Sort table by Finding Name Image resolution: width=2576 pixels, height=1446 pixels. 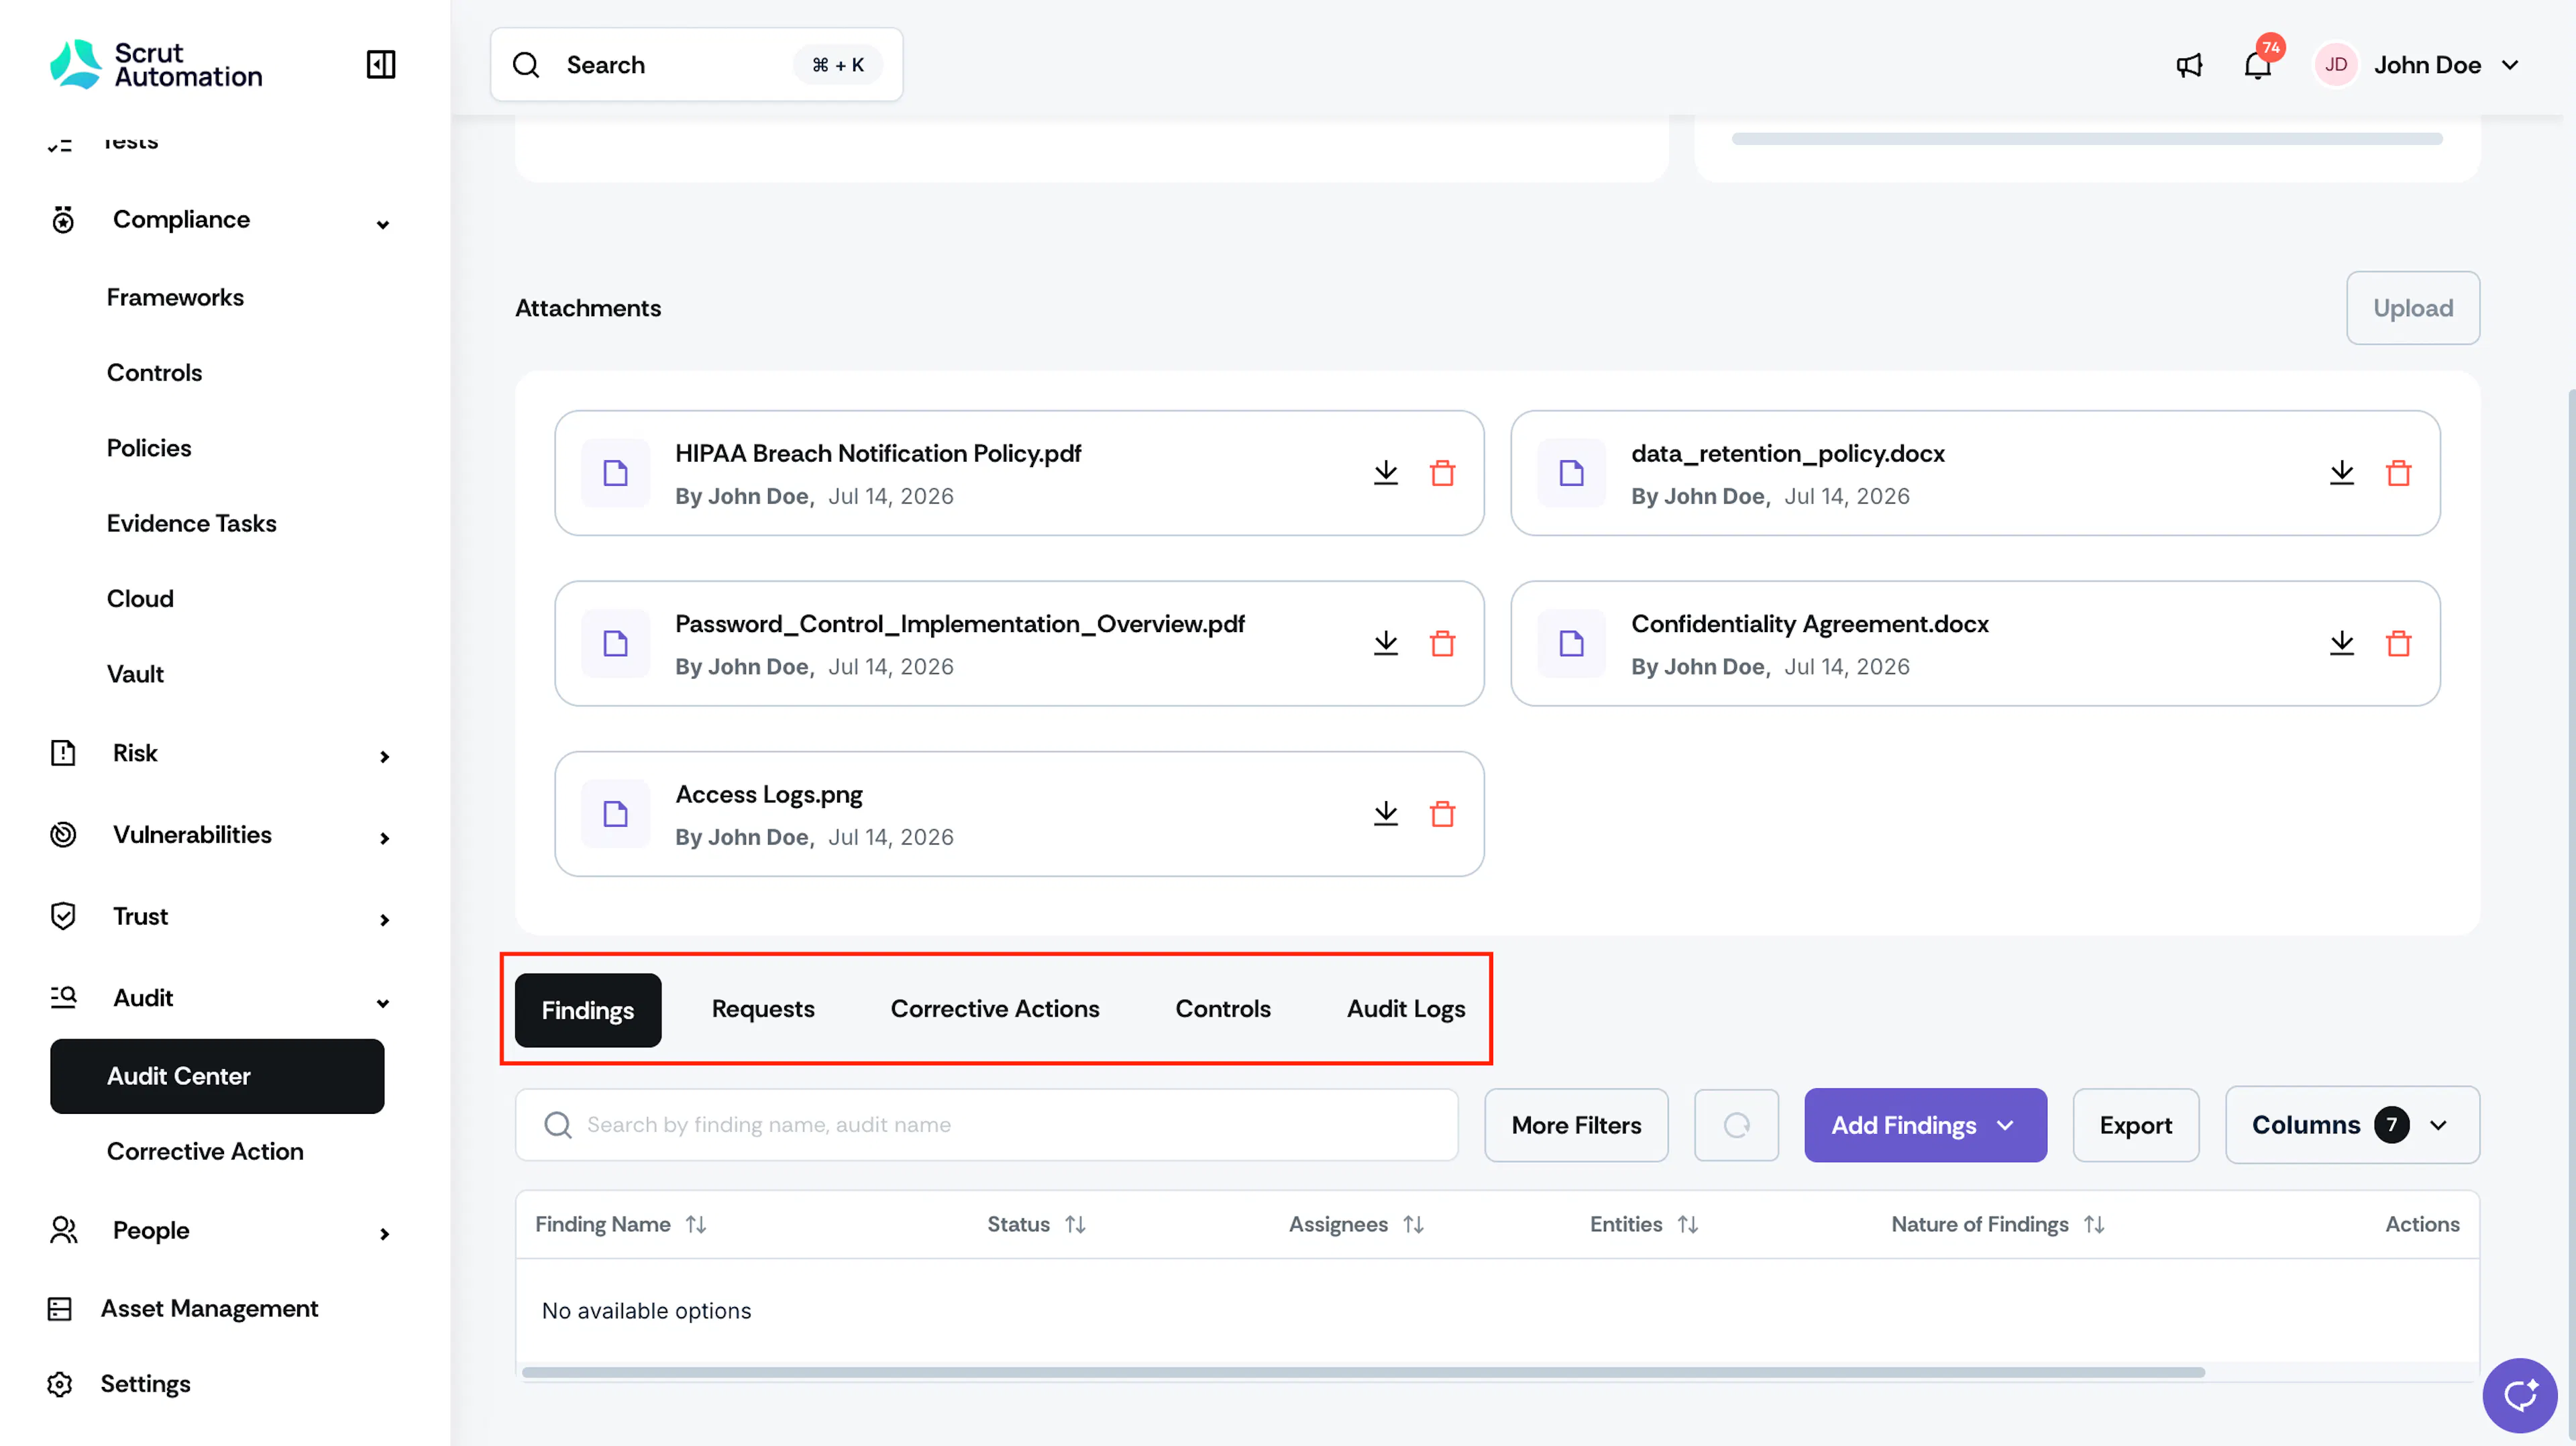coord(696,1224)
